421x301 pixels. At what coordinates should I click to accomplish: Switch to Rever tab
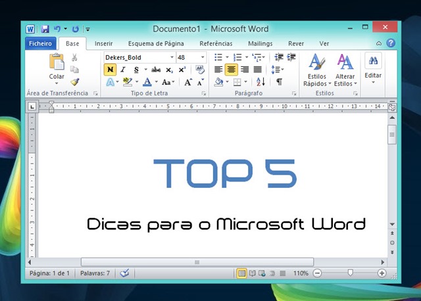296,43
